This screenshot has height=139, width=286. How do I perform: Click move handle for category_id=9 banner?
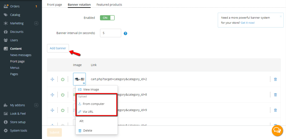52,110
